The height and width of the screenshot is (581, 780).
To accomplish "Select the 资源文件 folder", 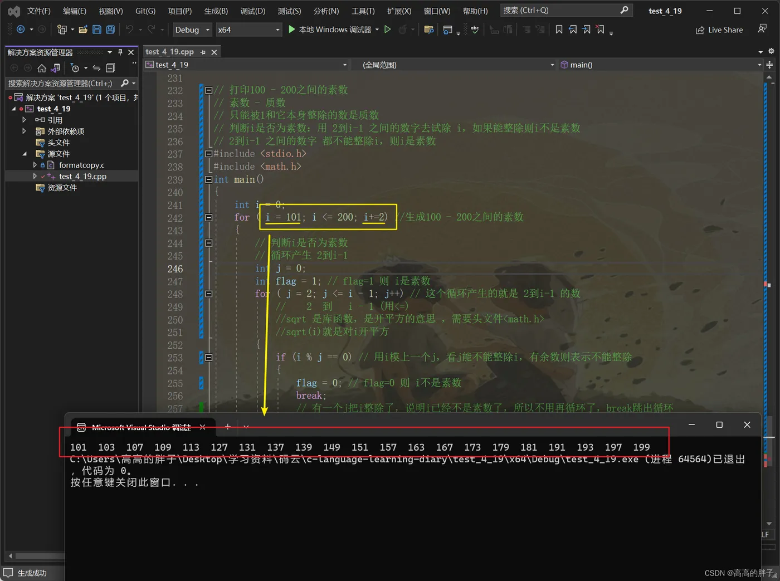I will (x=62, y=188).
